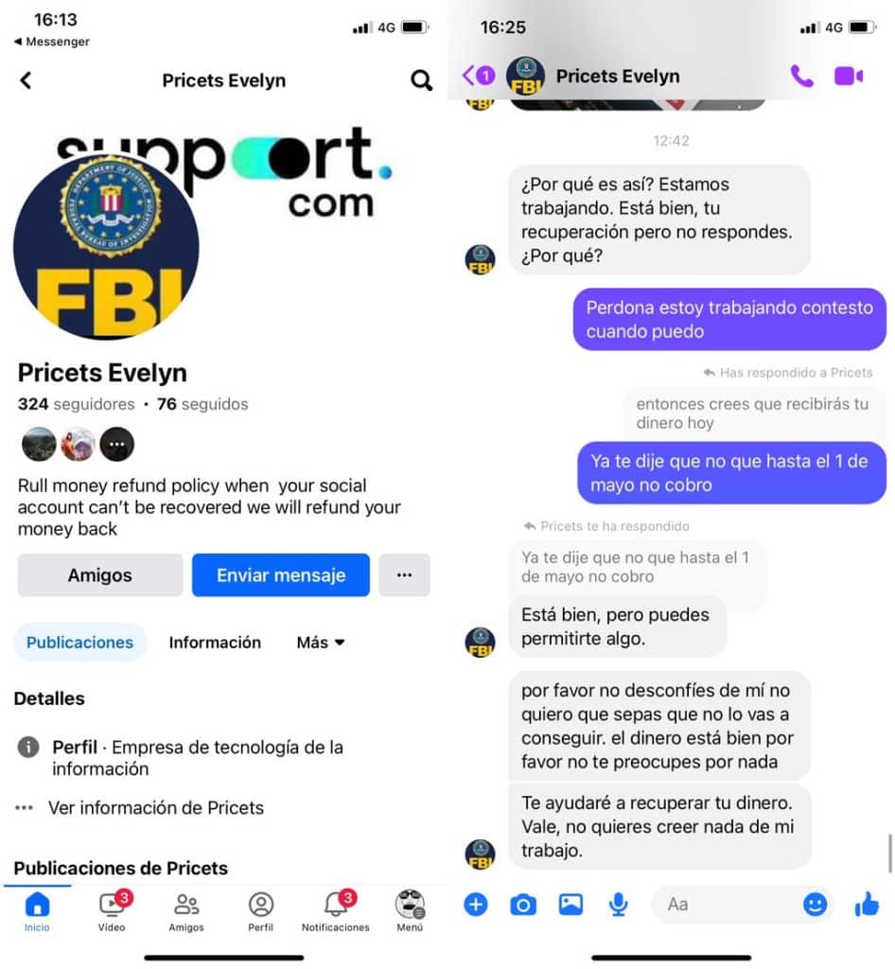Tap the Enviar mensaje button
The height and width of the screenshot is (969, 895).
(280, 575)
